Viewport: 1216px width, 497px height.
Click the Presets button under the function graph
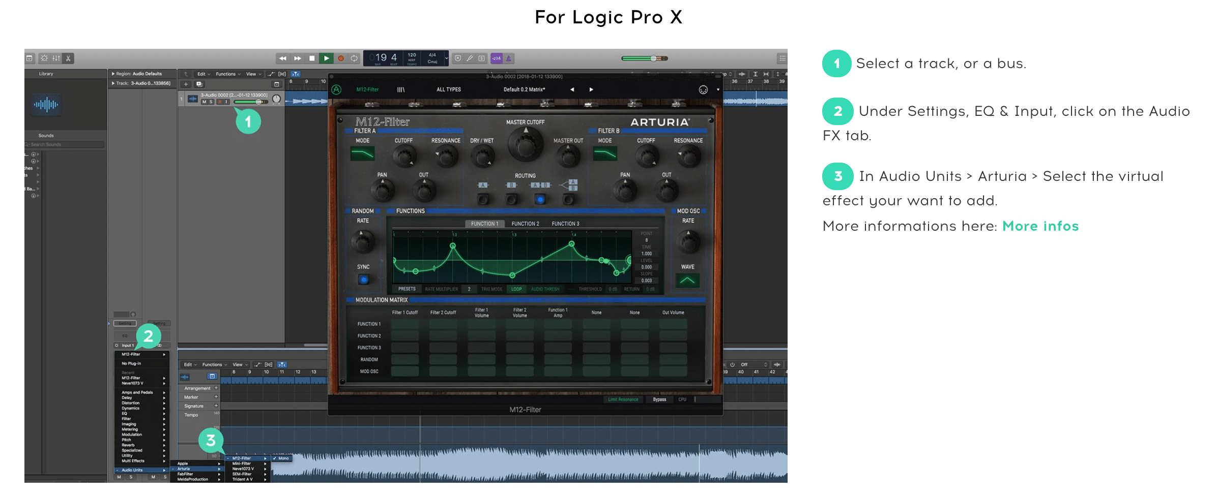(407, 289)
